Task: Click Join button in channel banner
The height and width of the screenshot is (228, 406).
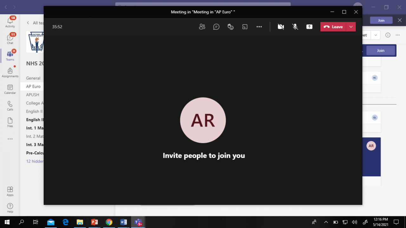Action: coord(381,50)
